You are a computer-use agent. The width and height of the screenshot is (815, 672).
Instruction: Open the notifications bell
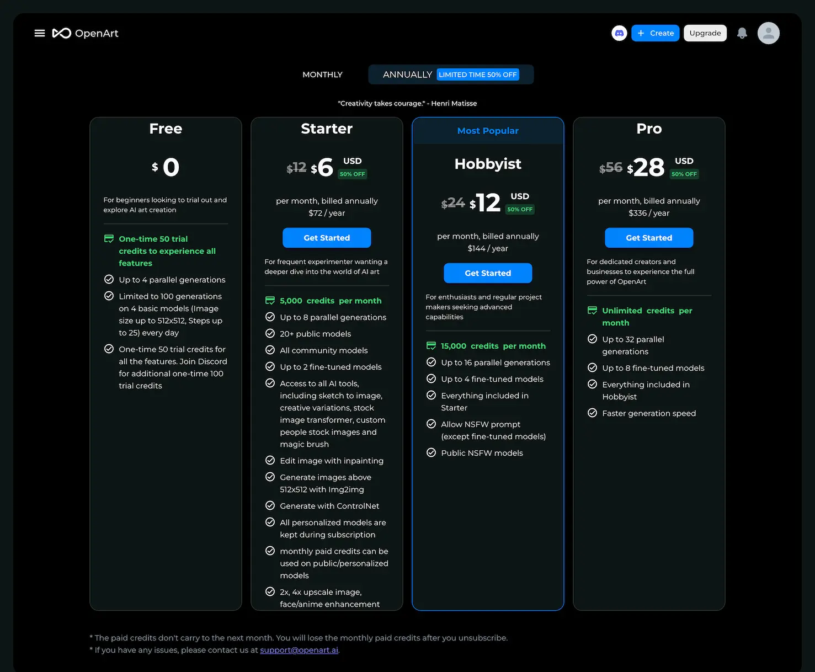pos(742,33)
